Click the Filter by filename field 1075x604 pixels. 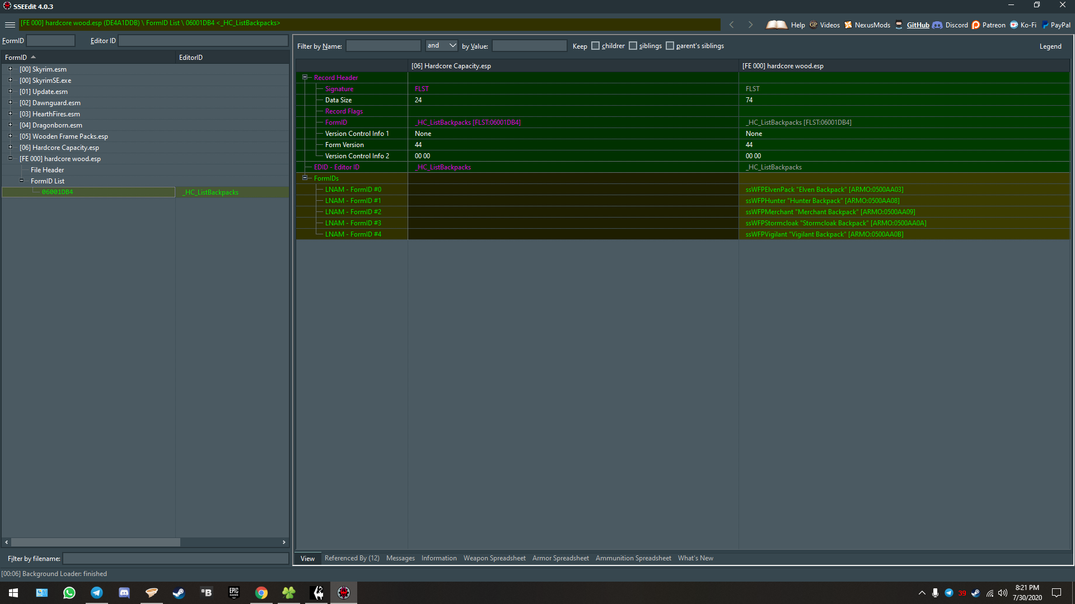click(x=175, y=558)
